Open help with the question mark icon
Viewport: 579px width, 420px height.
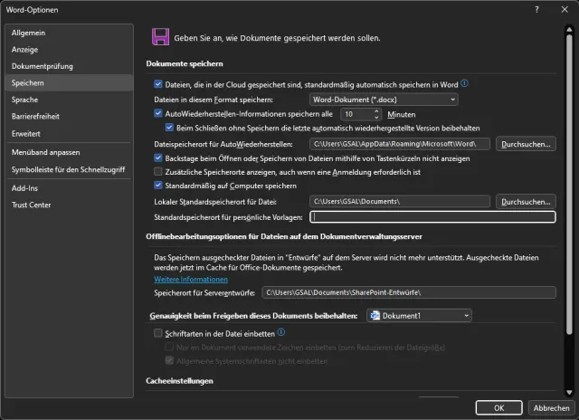(537, 8)
